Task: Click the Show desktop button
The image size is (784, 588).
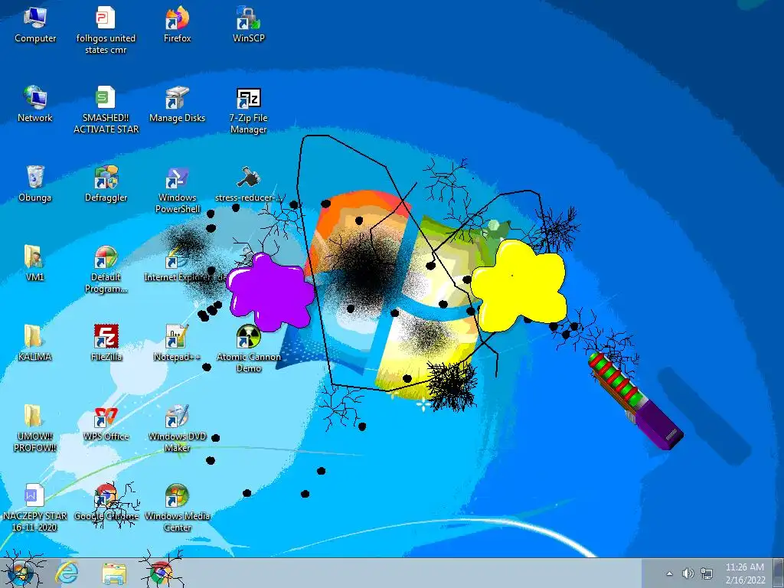Action: click(x=779, y=573)
